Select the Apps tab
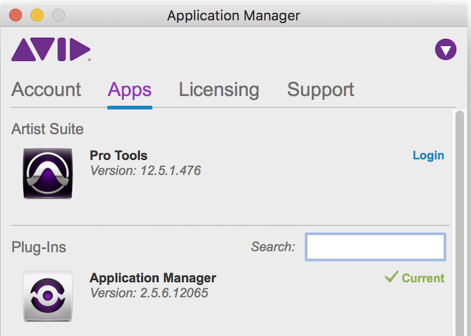Screen dimensions: 471x336 click(x=130, y=90)
